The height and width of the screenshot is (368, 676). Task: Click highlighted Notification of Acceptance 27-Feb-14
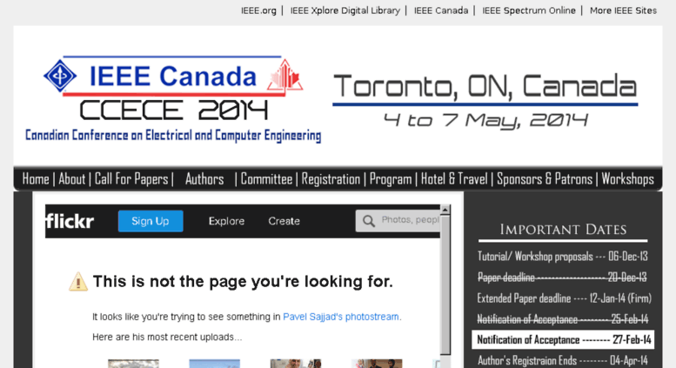pos(563,339)
